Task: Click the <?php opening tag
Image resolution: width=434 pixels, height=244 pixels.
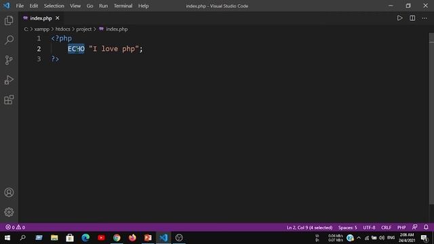Action: [62, 39]
